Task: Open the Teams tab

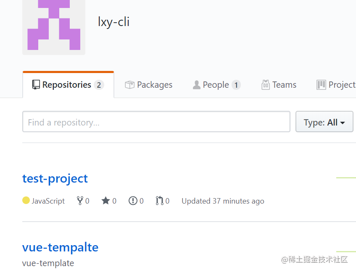Action: pos(279,85)
